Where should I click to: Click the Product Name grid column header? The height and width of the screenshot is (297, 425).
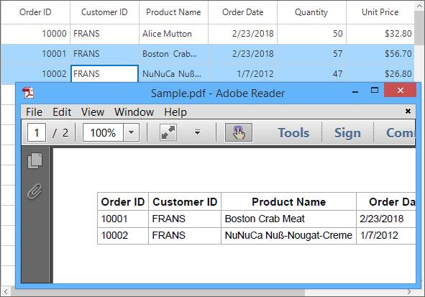173,12
